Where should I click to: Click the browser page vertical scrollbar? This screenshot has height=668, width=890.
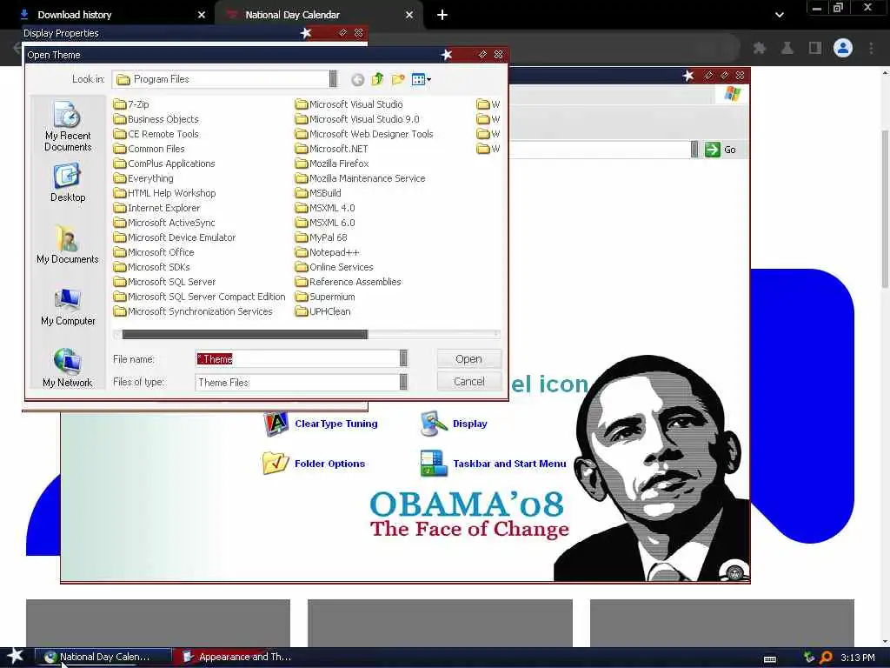[x=884, y=209]
